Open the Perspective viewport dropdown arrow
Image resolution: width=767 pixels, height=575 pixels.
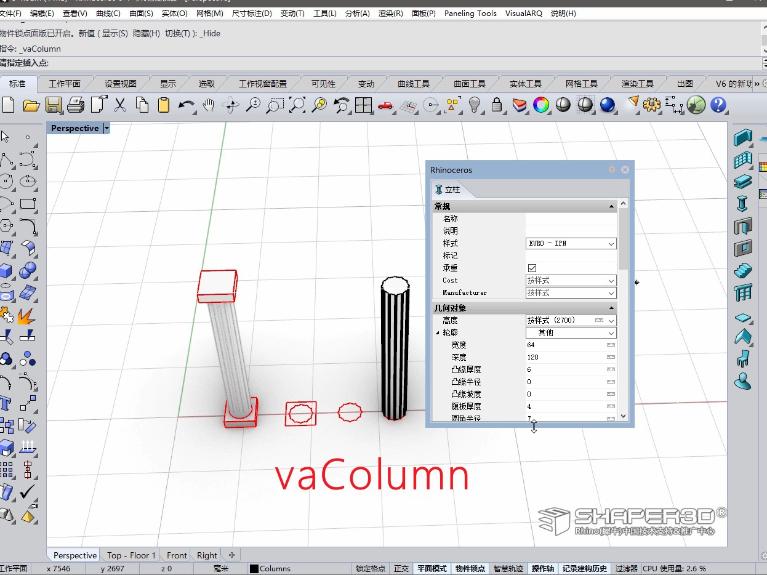pyautogui.click(x=106, y=128)
